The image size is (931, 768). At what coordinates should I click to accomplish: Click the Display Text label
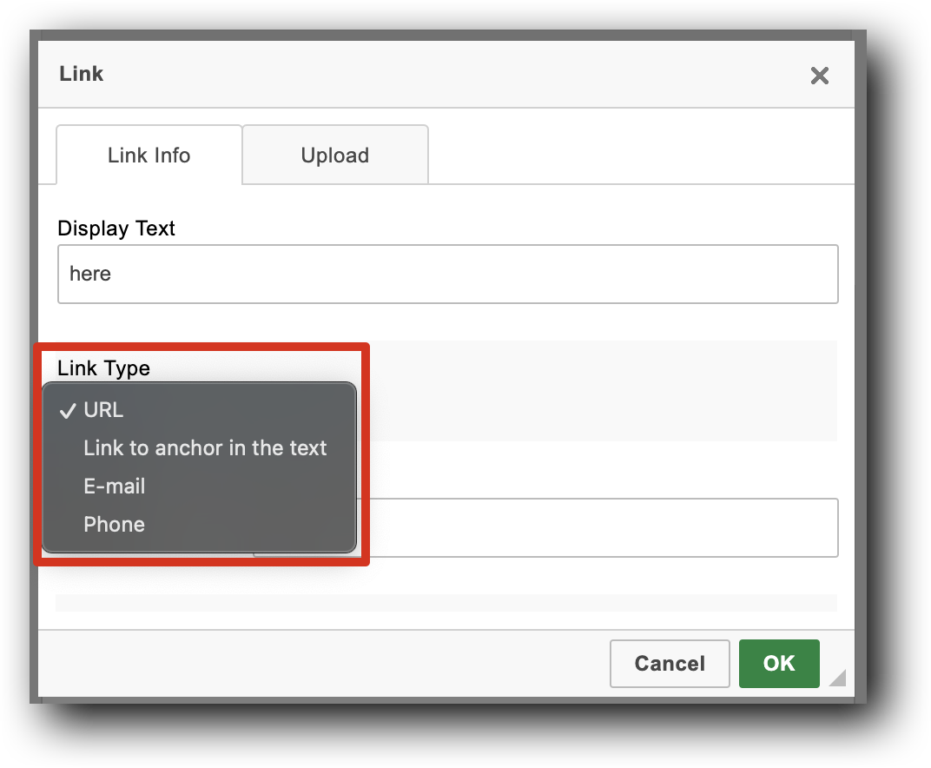point(116,228)
